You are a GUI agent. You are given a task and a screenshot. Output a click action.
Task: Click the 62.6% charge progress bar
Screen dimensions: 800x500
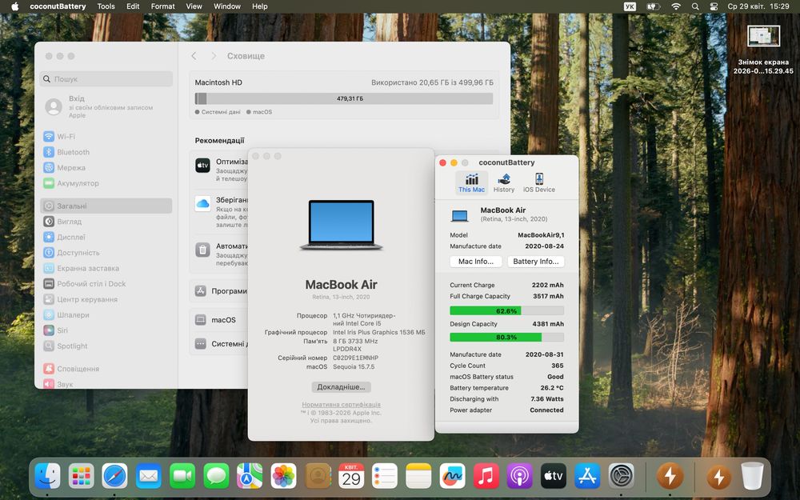pos(506,310)
